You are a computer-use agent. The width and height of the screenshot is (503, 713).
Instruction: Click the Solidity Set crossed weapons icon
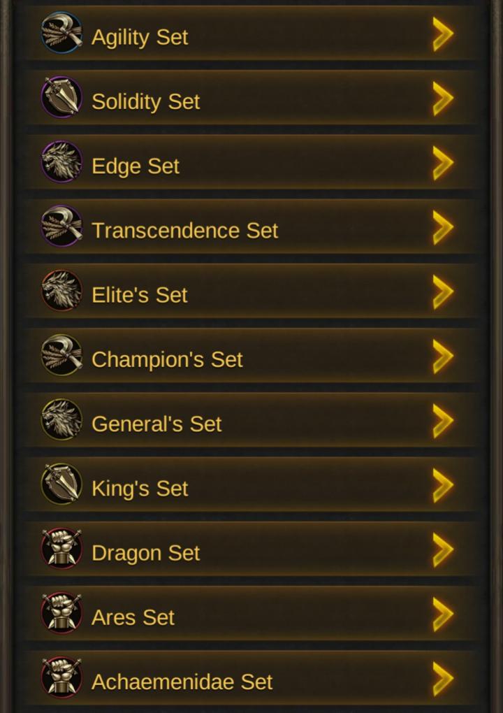(61, 97)
